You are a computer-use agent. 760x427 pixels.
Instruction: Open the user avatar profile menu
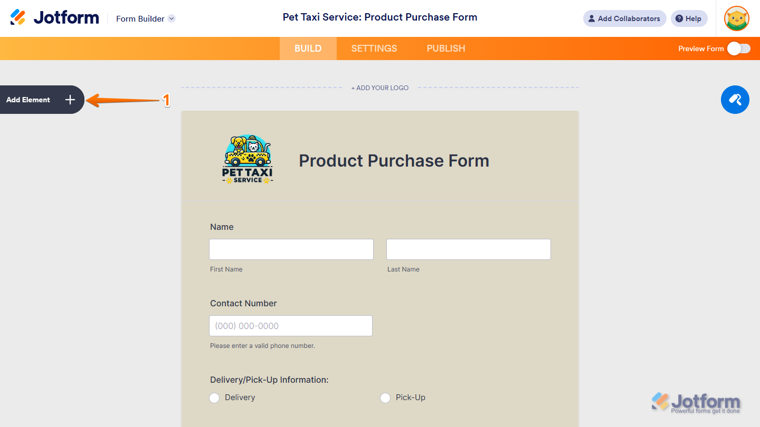point(736,18)
